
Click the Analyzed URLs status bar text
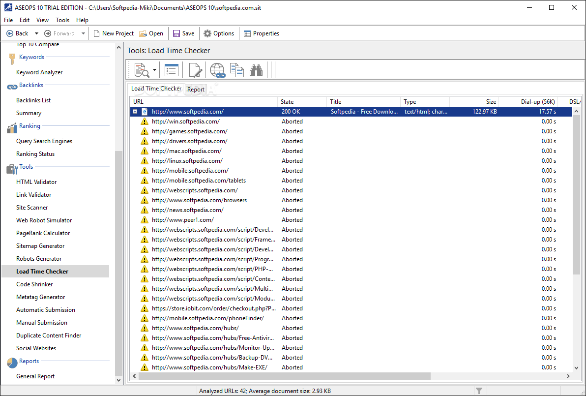click(264, 391)
